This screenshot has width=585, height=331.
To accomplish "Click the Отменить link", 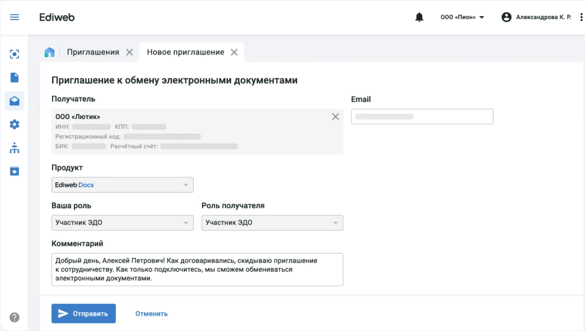I will (151, 313).
